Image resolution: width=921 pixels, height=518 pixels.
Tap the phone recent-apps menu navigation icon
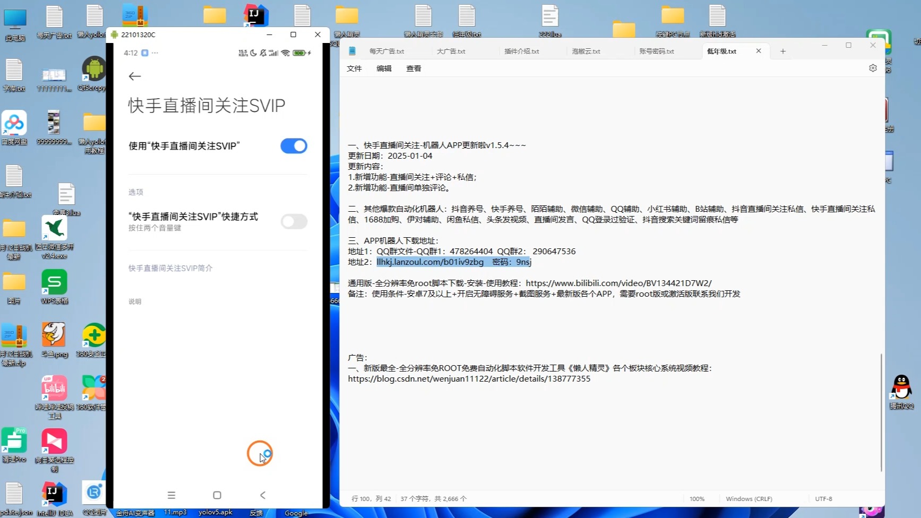point(171,495)
